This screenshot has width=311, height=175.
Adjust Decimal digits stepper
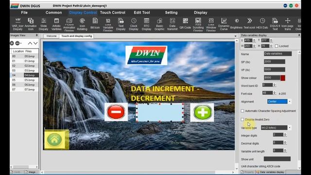[x=285, y=142]
